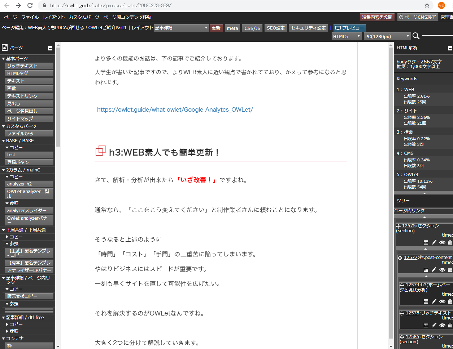Screen dimensions: 453x349
Task: Click the move handle for 12574 h3 element
Action: (x=402, y=285)
